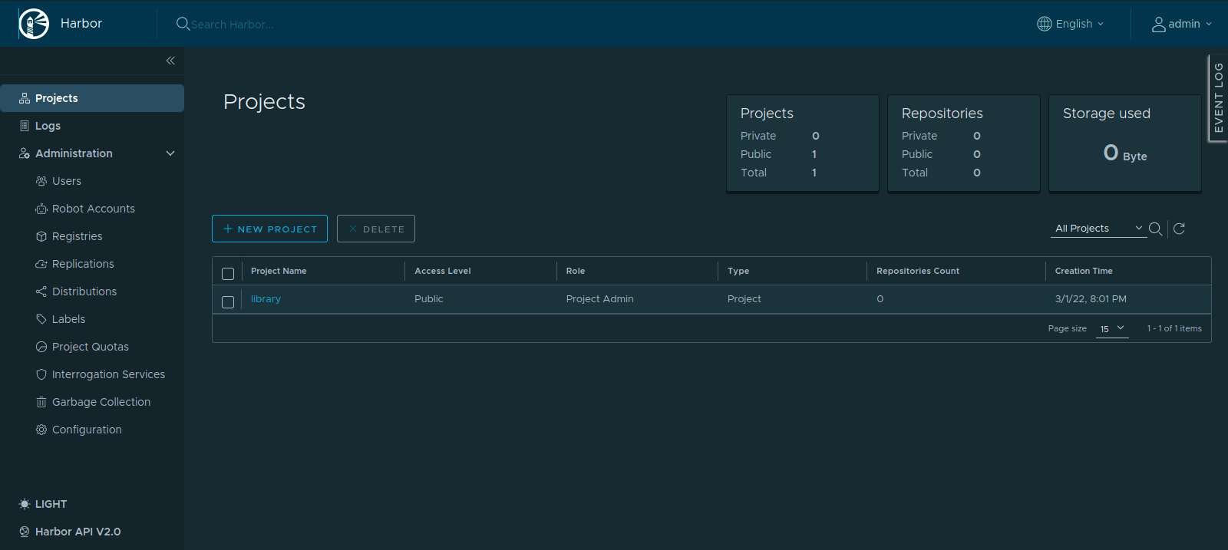The height and width of the screenshot is (550, 1228).
Task: Collapse the Administration section chevron
Action: point(170,153)
